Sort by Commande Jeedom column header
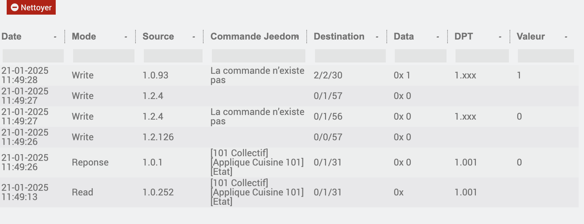 255,37
